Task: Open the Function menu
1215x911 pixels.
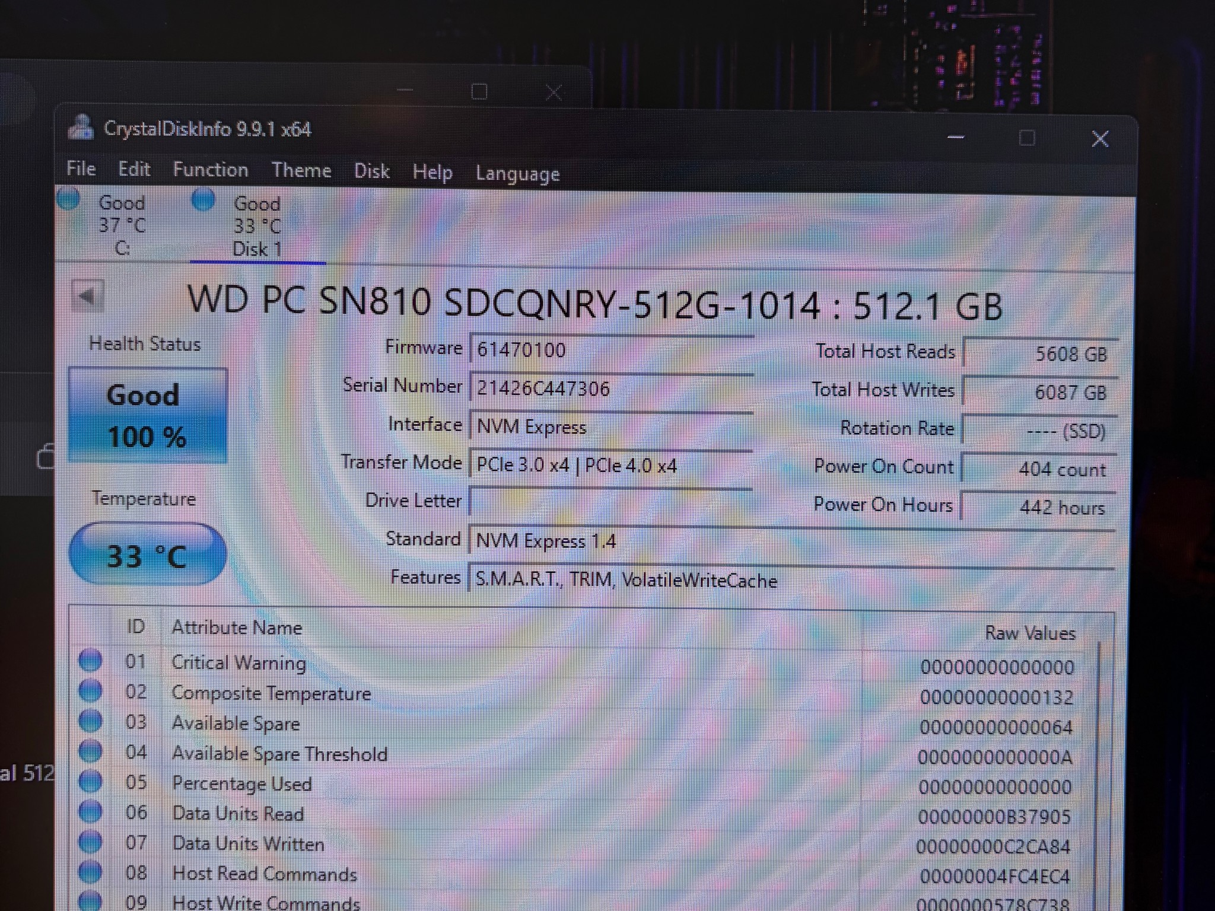Action: (x=211, y=170)
